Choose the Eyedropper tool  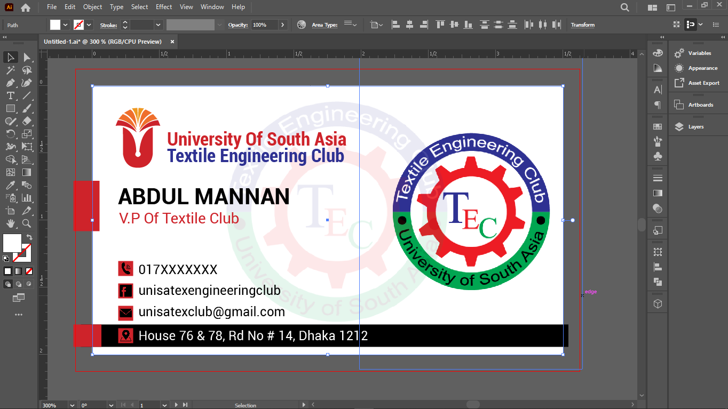(x=10, y=185)
